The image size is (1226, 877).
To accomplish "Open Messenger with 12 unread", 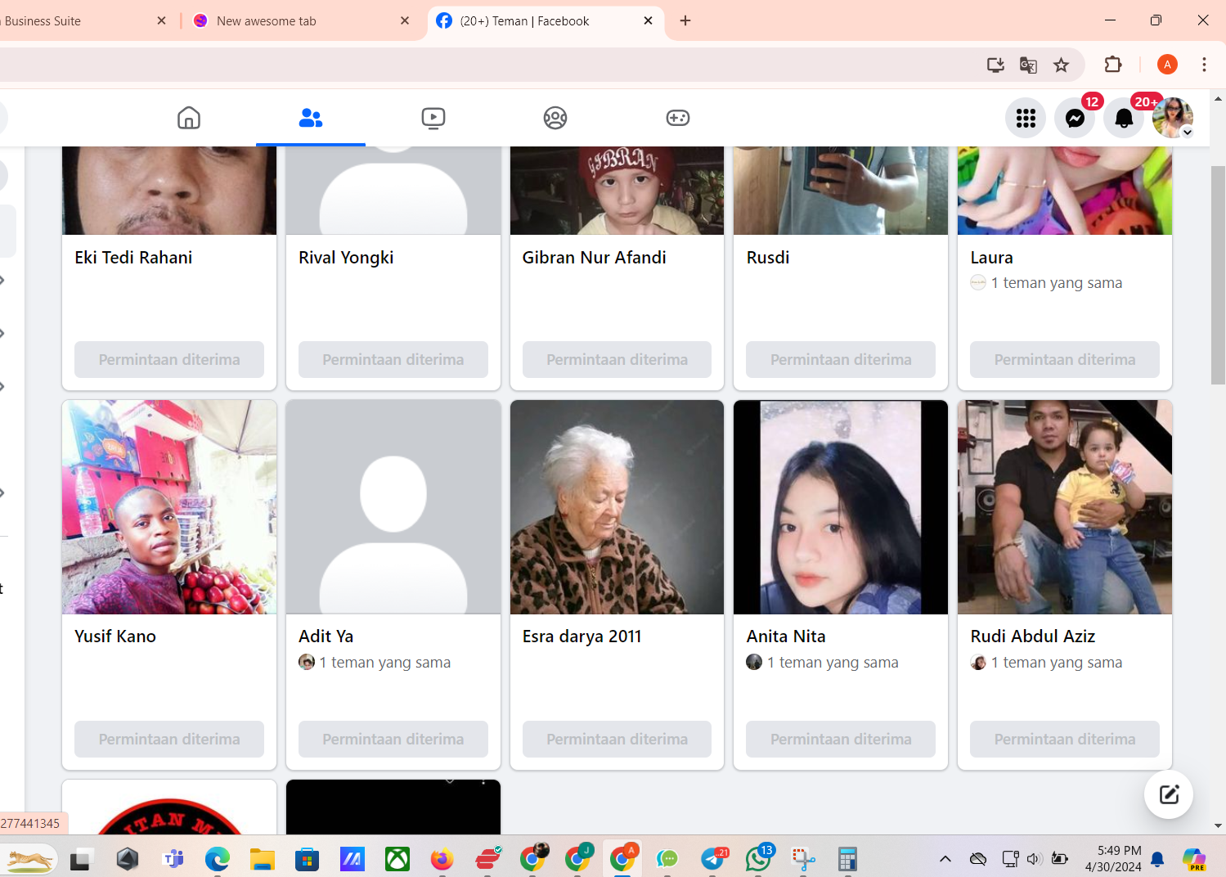I will click(1075, 118).
